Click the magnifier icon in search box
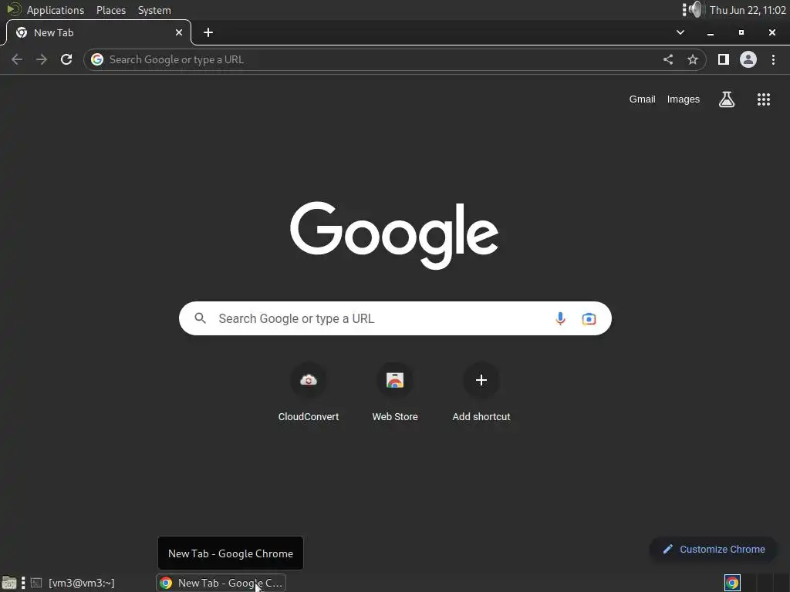790x592 pixels. coord(200,318)
